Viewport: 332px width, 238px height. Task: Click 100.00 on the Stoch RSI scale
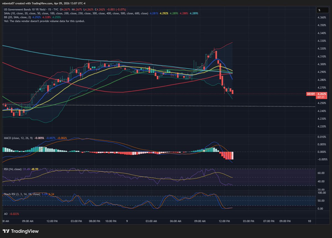(x=322, y=193)
